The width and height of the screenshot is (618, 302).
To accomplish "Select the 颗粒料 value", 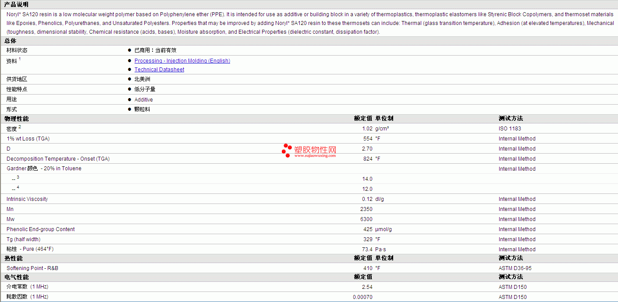I will [142, 109].
